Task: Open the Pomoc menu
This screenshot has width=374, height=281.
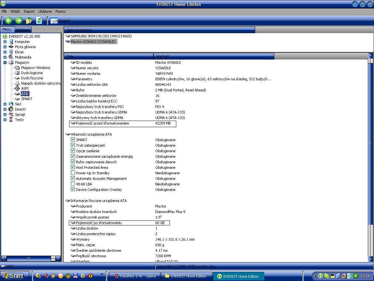Action: 61,11
